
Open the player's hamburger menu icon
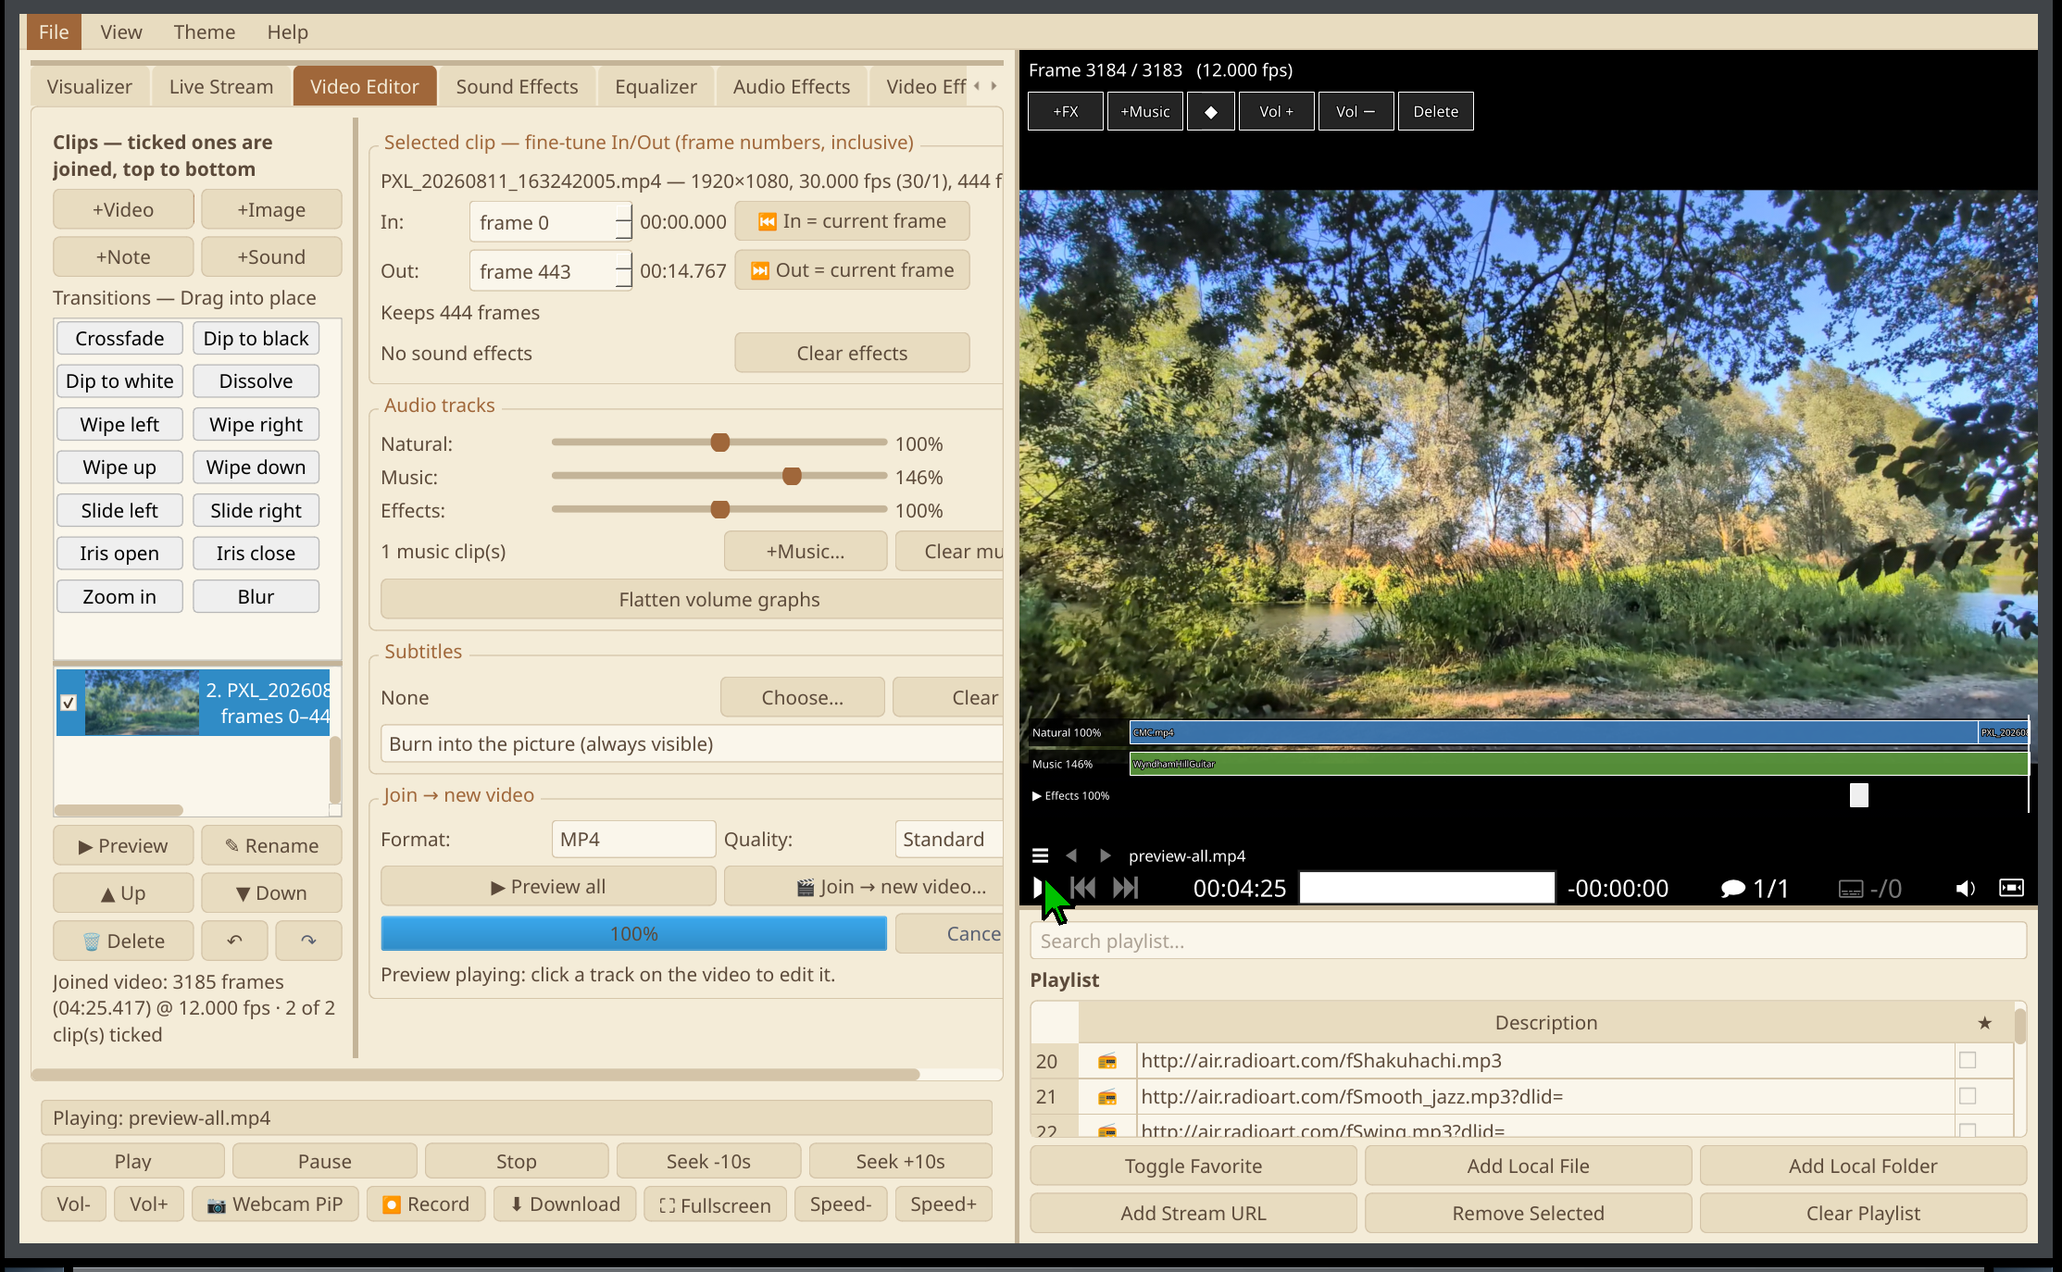[x=1040, y=855]
